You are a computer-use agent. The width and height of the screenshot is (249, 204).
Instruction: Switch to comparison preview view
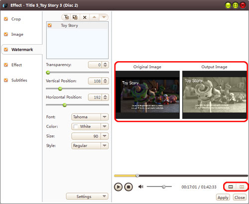[x=242, y=187]
